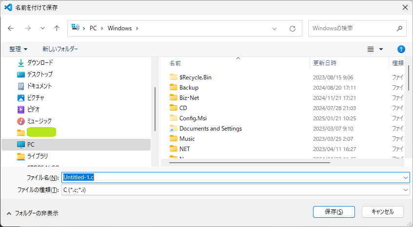Select デスクトップ in navigation pane
The image size is (413, 227).
pyautogui.click(x=40, y=75)
